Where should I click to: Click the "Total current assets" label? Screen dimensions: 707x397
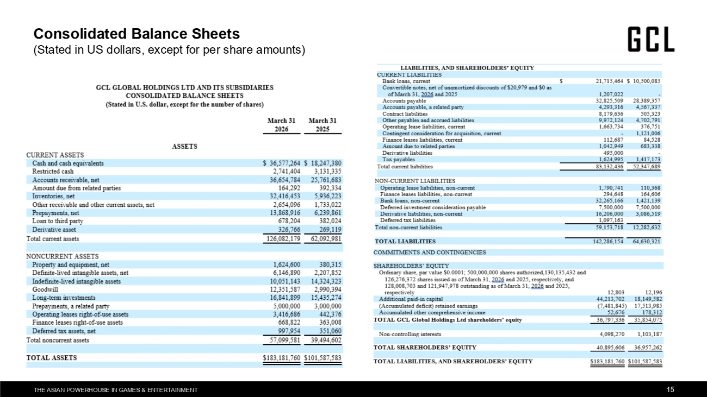pos(53,238)
